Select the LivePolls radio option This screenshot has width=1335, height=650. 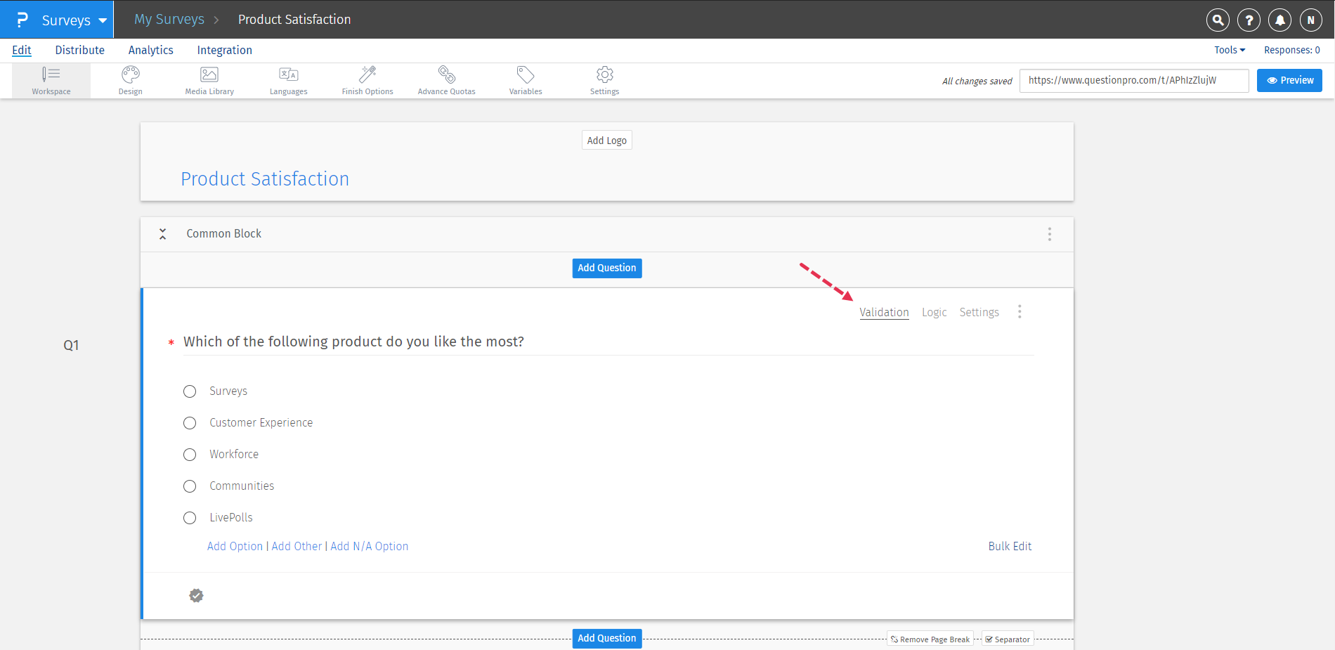click(x=190, y=518)
